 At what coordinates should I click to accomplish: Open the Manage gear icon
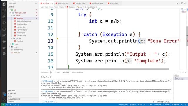point(4,100)
